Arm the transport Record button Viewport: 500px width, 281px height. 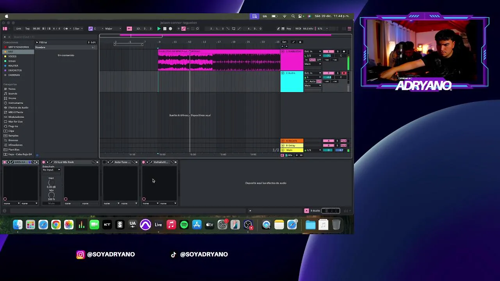[170, 28]
